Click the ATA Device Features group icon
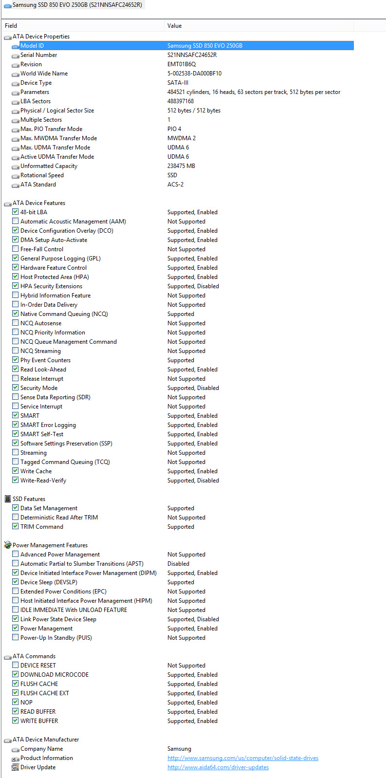This screenshot has width=386, height=778. (7, 204)
